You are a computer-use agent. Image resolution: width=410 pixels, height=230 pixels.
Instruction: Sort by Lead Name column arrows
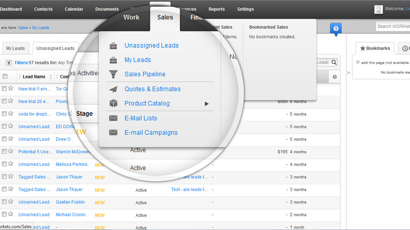click(51, 76)
